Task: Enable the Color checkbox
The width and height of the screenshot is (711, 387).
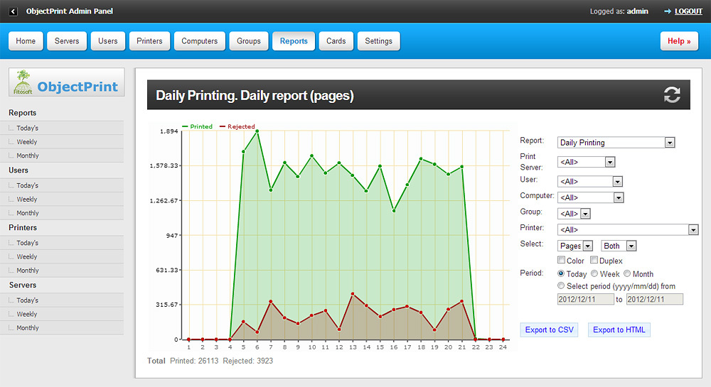Action: pyautogui.click(x=562, y=261)
